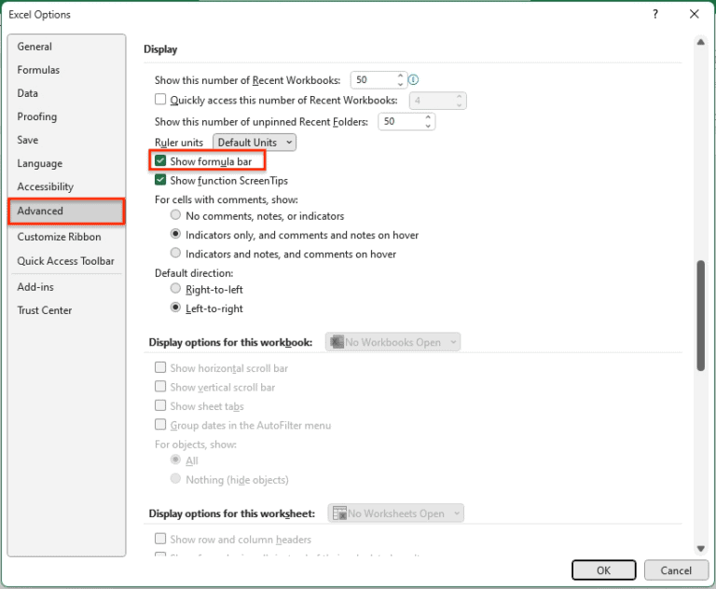Click the Recent Workbooks number field

(373, 80)
